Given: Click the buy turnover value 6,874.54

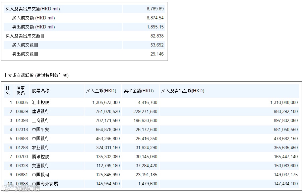Looking at the screenshot, I should pyautogui.click(x=155, y=18).
